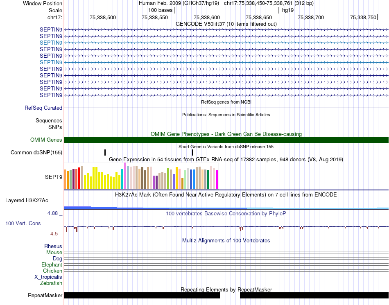Click the tallest violet GTEx expression bar
The height and width of the screenshot is (305, 389).
125,176
